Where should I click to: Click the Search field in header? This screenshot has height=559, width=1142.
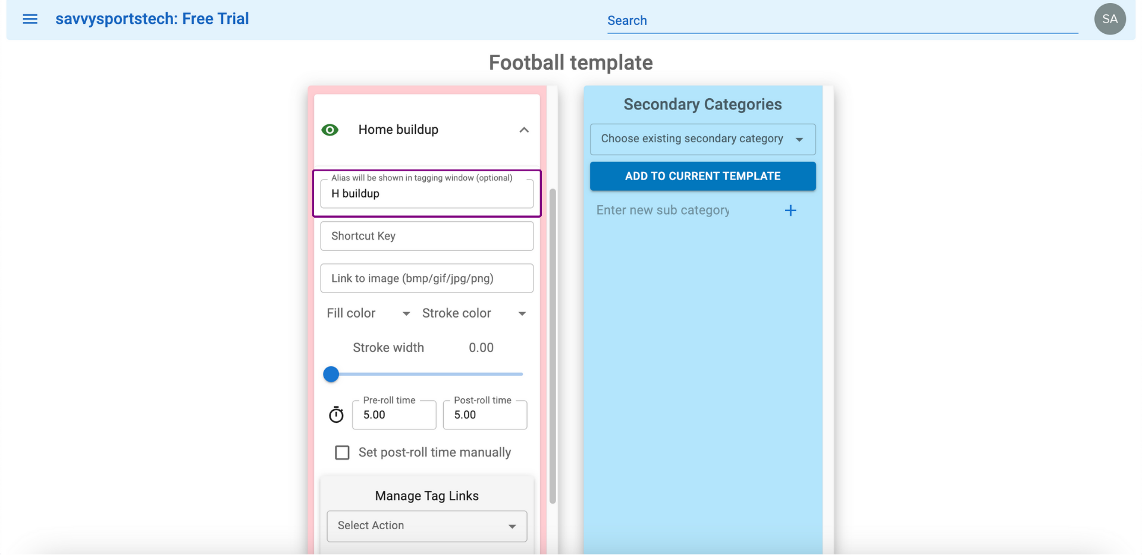842,21
